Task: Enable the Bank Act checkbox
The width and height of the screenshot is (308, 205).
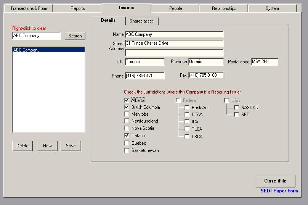Action: tap(187, 108)
